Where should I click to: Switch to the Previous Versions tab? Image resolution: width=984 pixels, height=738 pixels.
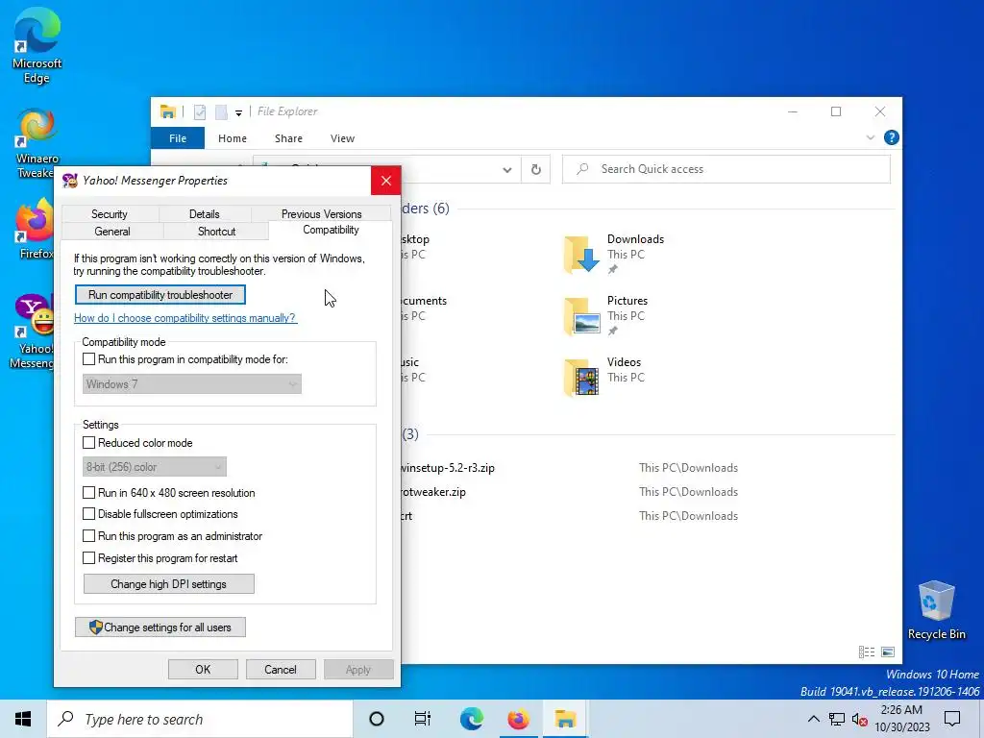tap(321, 214)
